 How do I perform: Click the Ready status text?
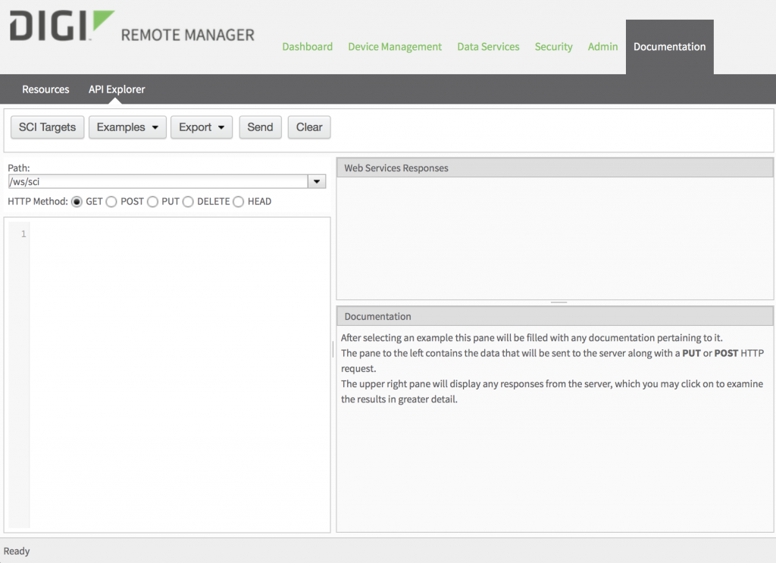(x=17, y=551)
